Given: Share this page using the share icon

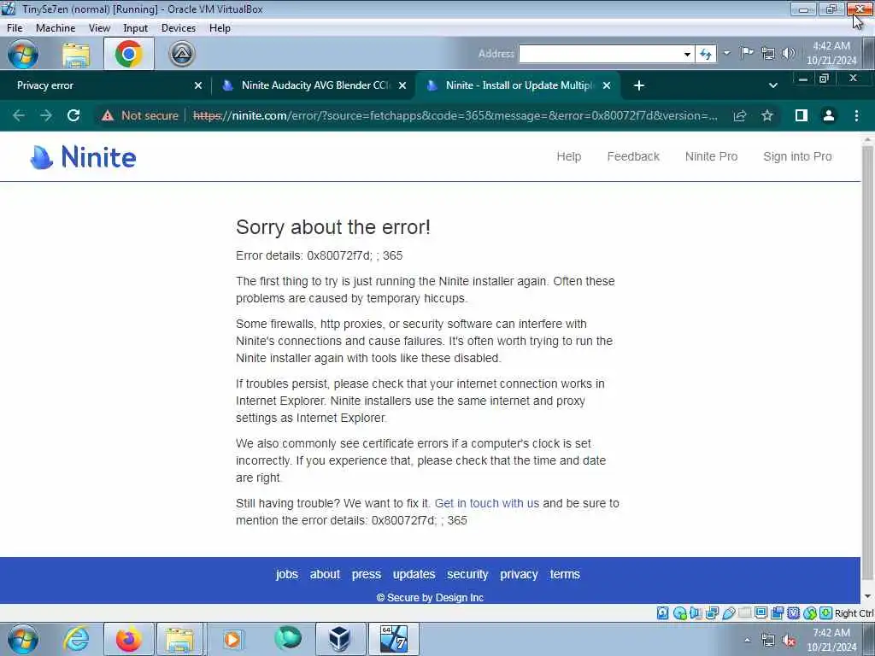Looking at the screenshot, I should [x=740, y=115].
